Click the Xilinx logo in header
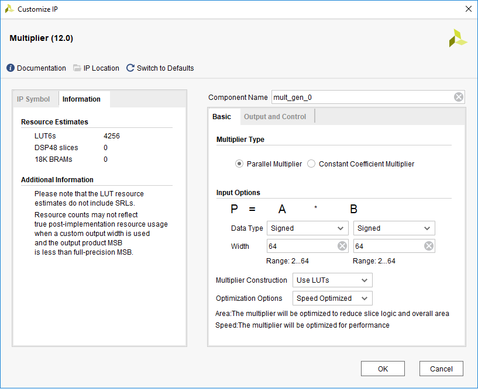The width and height of the screenshot is (478, 389). coord(458,38)
